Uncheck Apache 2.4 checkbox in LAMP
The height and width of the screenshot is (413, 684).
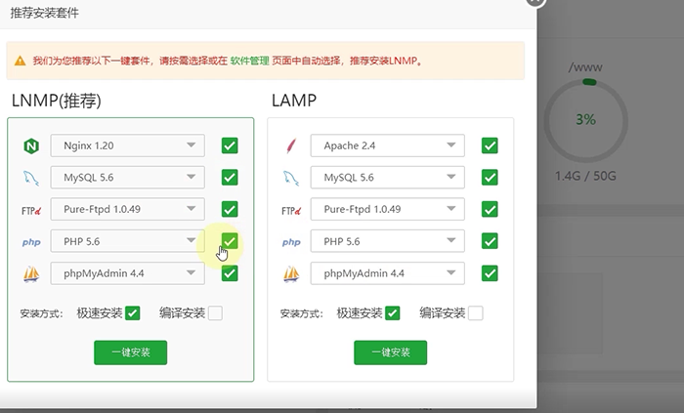(490, 145)
